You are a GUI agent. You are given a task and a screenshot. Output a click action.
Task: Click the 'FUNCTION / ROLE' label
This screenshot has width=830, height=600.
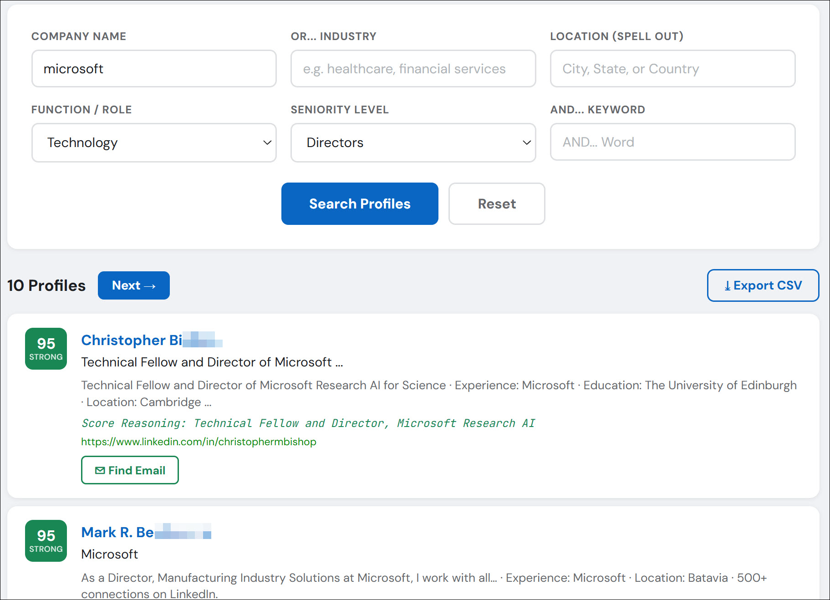tap(81, 110)
